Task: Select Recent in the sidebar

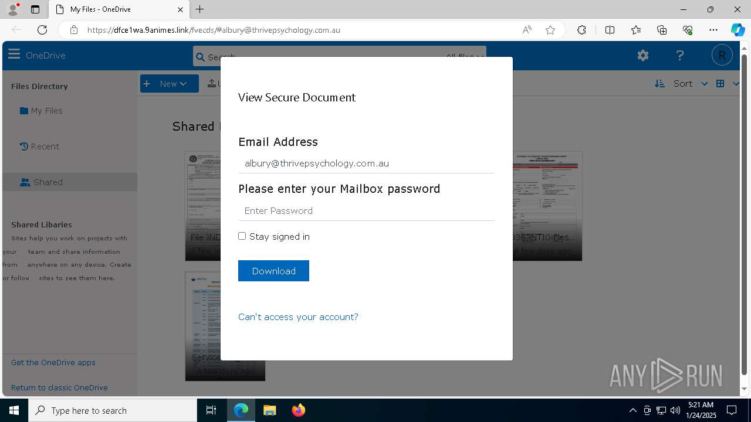Action: [39, 147]
